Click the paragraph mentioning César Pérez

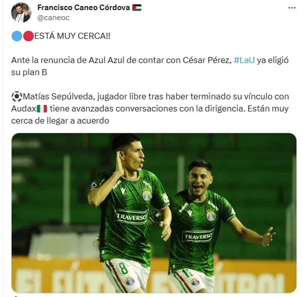tap(150, 66)
